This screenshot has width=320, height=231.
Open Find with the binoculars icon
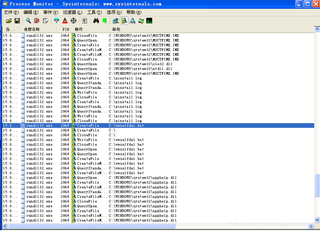coord(96,20)
